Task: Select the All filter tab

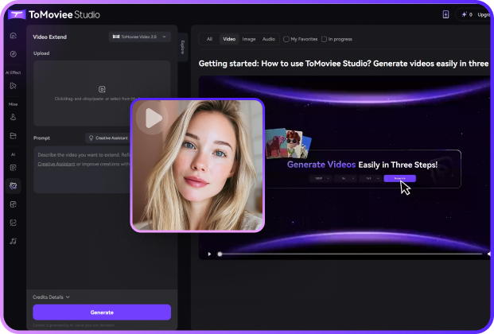Action: click(x=209, y=39)
